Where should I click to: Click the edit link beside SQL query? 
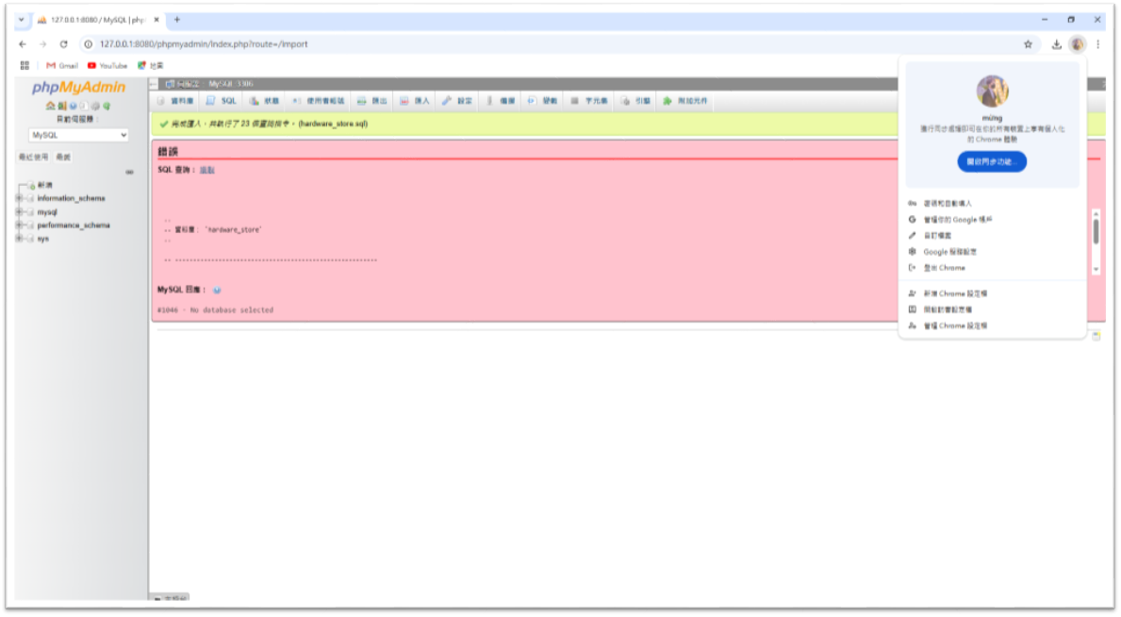point(207,170)
